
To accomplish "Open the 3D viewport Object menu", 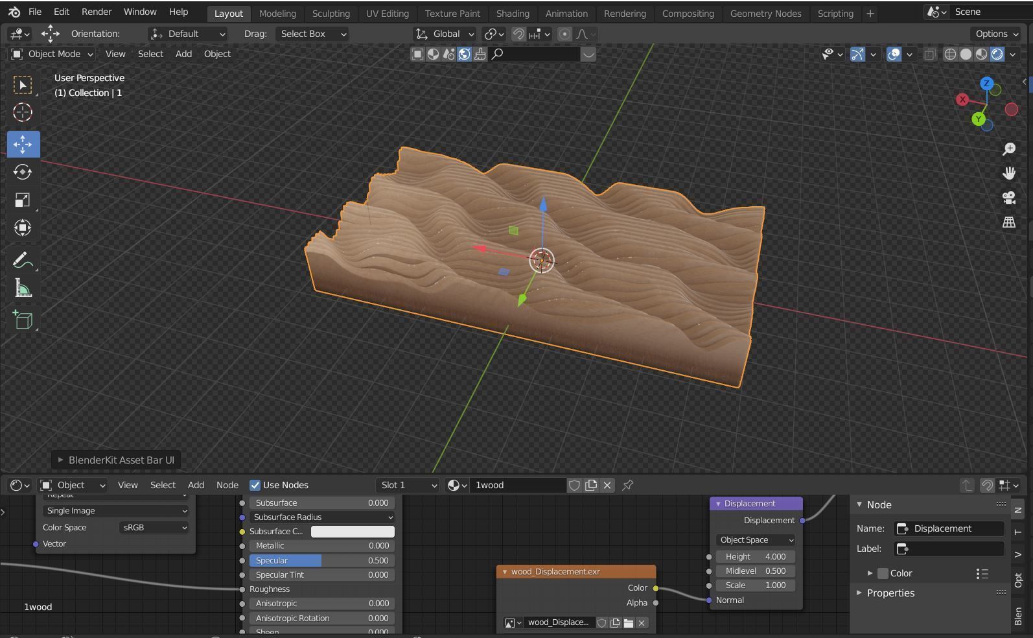I will tap(217, 54).
